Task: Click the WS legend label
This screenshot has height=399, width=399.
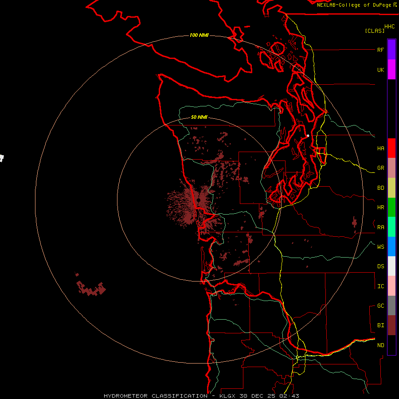Action: (380, 246)
